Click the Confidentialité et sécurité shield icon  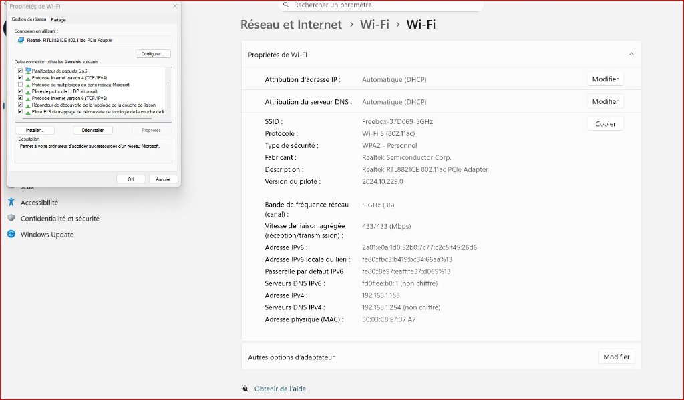(x=11, y=219)
